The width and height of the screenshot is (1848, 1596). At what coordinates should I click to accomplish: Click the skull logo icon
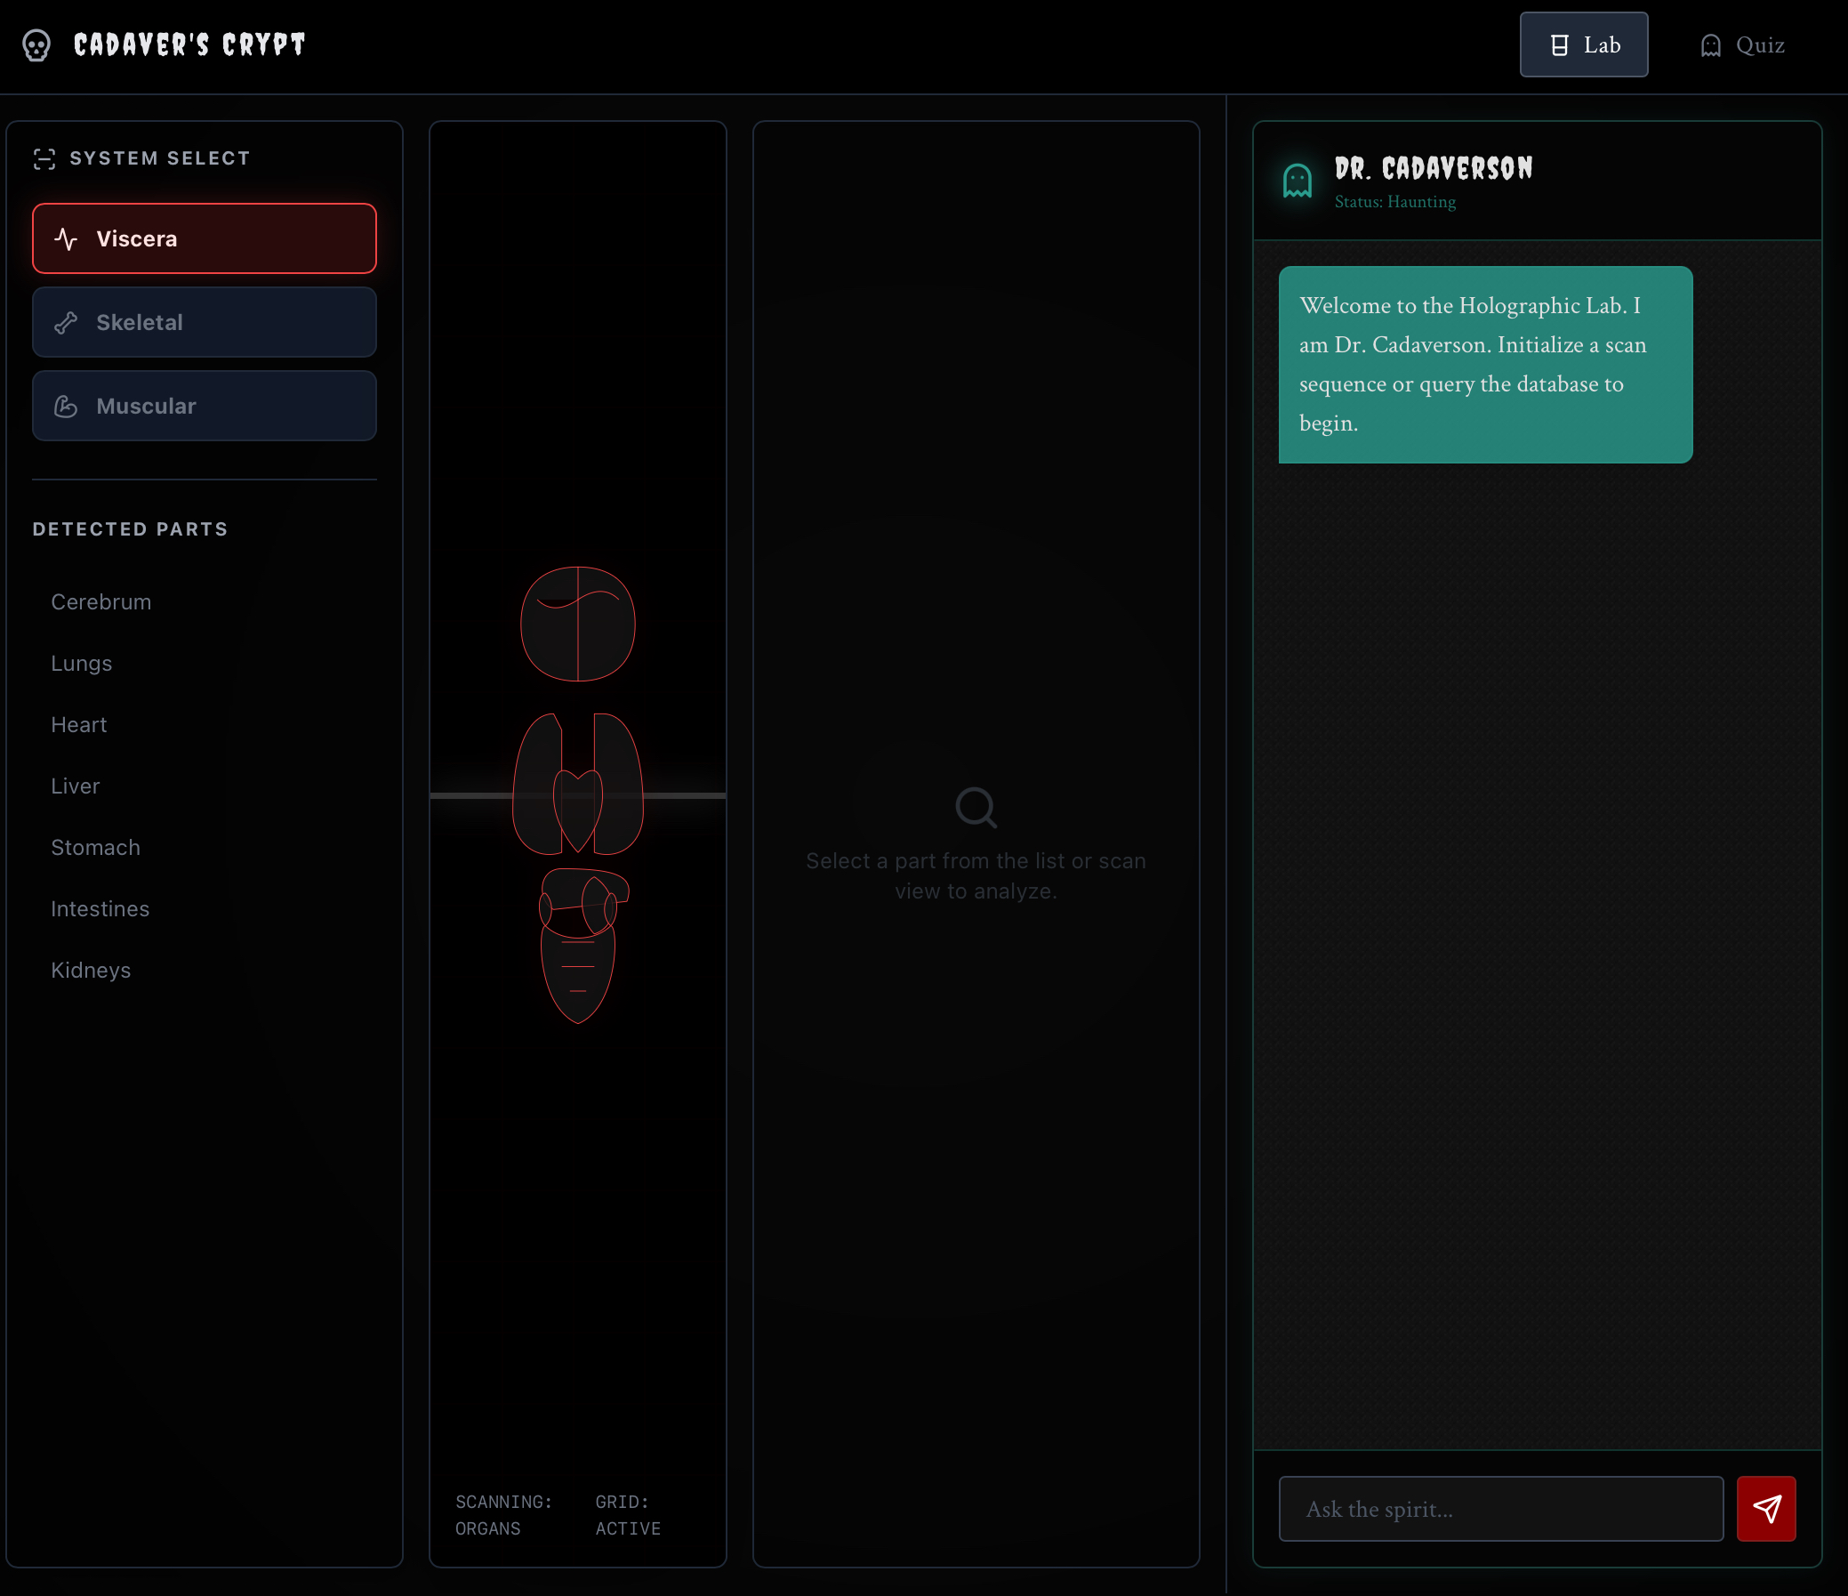point(36,44)
